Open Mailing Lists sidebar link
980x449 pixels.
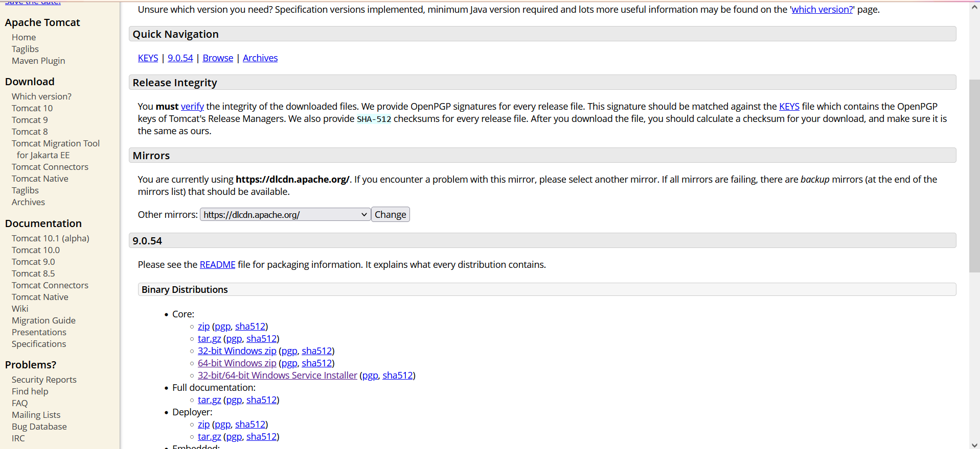pos(36,415)
